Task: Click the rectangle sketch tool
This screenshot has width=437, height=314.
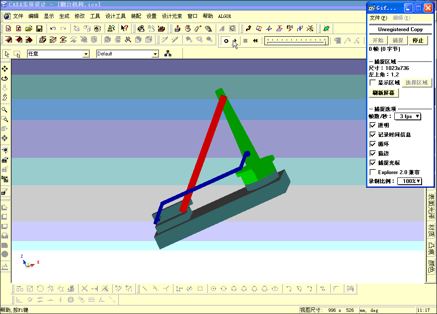Action: pos(200,289)
